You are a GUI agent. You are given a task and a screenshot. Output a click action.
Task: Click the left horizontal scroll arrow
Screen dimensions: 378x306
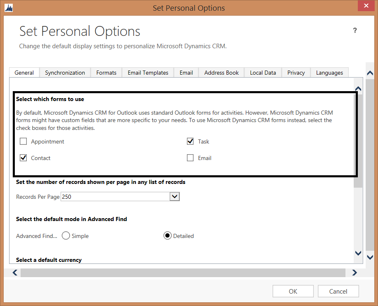[x=15, y=273]
